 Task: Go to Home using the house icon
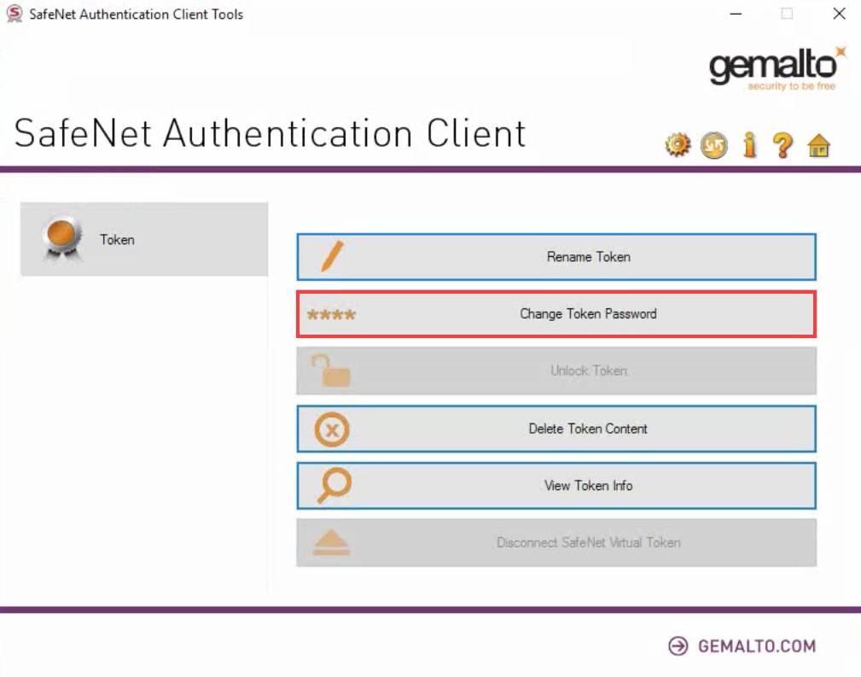click(818, 146)
